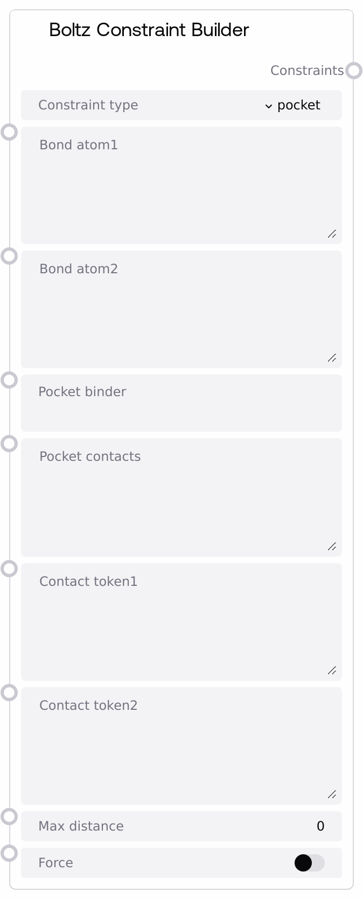
Task: Click the Boltz Constraint Builder title
Action: [x=149, y=30]
